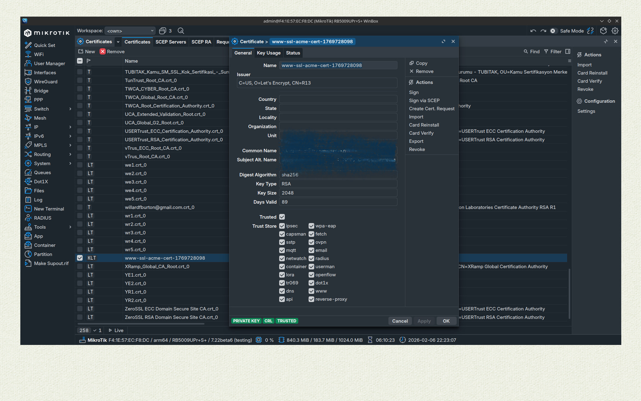The width and height of the screenshot is (641, 401).
Task: Uncheck the Trusted checkbox
Action: pyautogui.click(x=282, y=217)
